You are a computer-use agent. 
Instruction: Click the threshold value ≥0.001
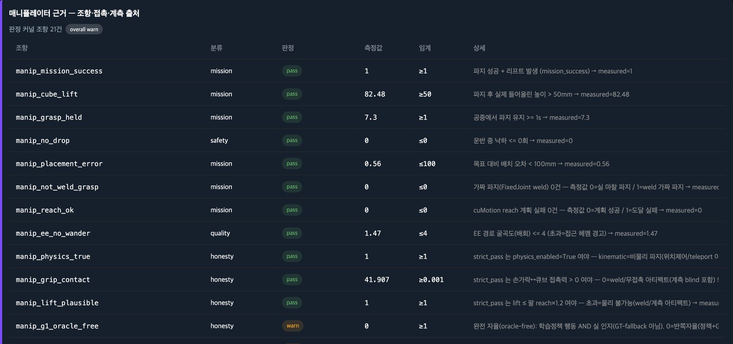click(x=431, y=279)
